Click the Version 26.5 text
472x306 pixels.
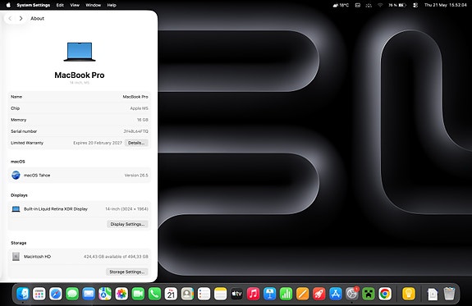(136, 175)
